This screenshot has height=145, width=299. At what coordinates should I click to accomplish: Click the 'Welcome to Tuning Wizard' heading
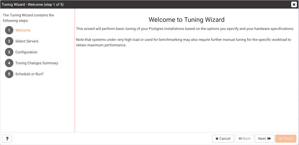pos(187,19)
